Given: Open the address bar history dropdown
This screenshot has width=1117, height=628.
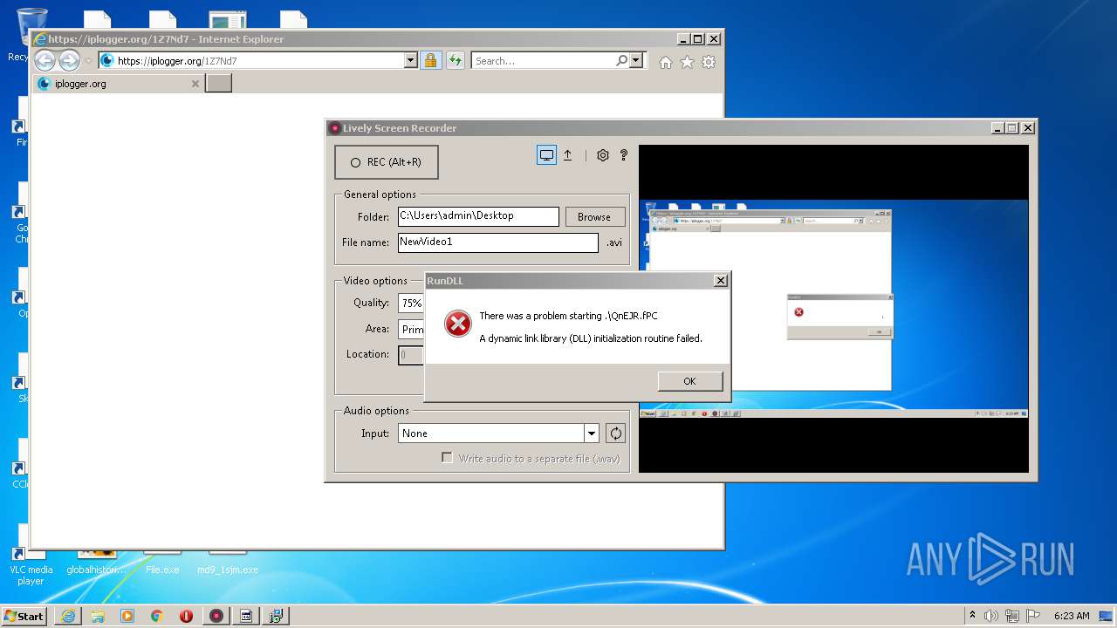Looking at the screenshot, I should coord(411,61).
